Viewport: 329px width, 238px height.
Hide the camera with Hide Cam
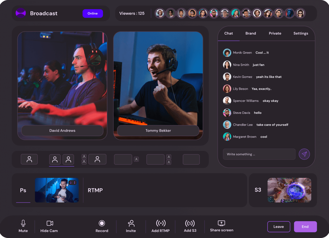tap(49, 226)
